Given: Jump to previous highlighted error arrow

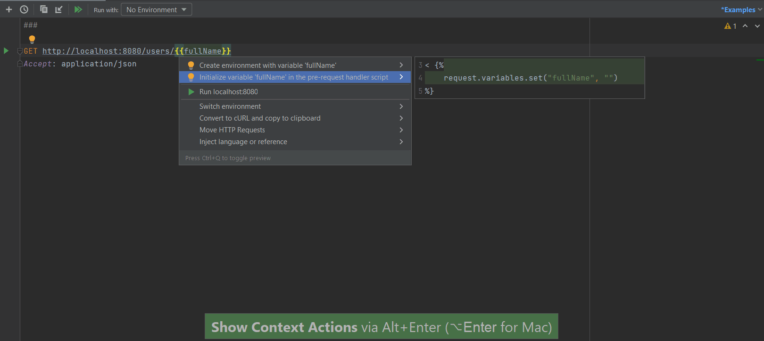Looking at the screenshot, I should tap(745, 26).
